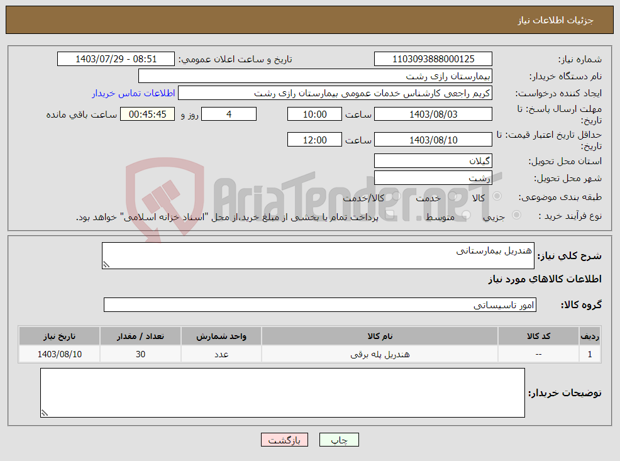620x461 pixels.
Task: Open the اطلاعات تماس خریدار link
Action: [x=134, y=93]
